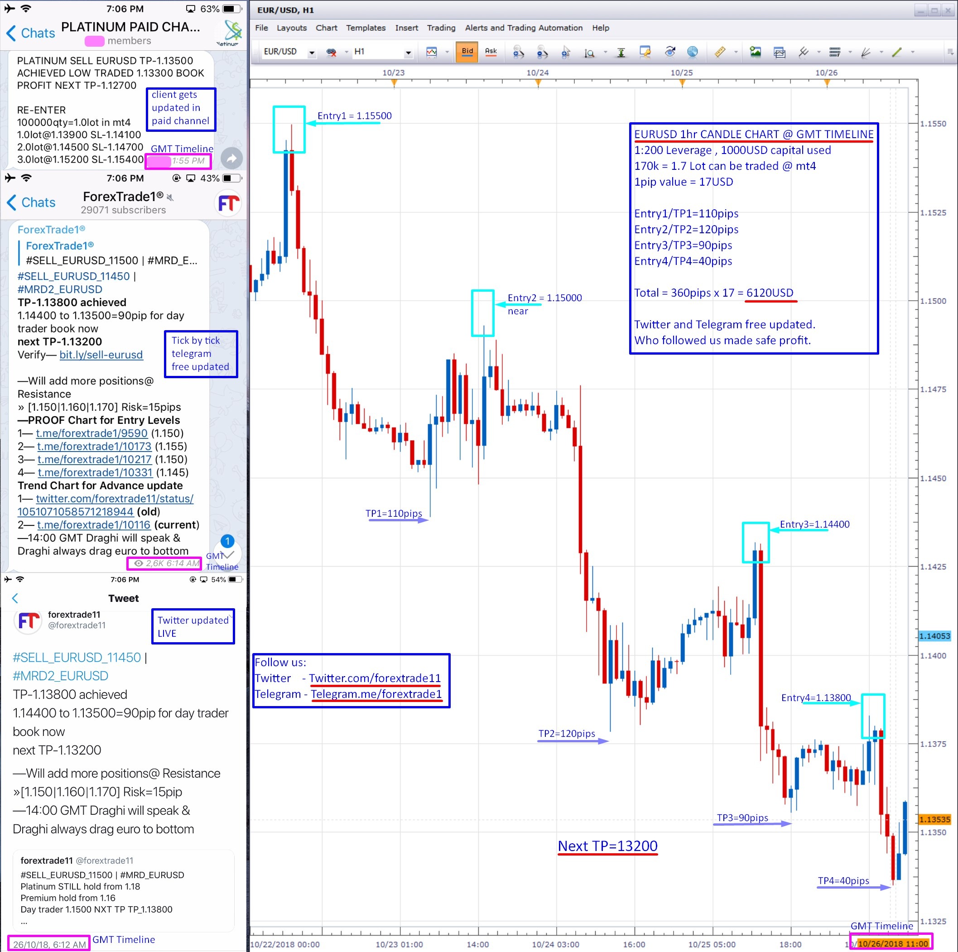Tap #MRD2_EURUSD hashtag in the tweet
The width and height of the screenshot is (958, 952).
point(61,675)
